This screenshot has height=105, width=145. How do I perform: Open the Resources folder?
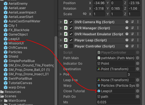[13, 92]
